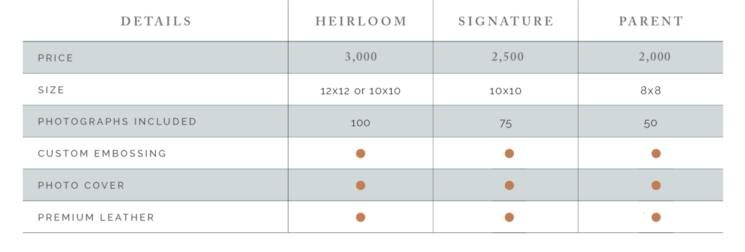The width and height of the screenshot is (745, 252).
Task: Select the Heirloom Photo Cover dot
Action: click(361, 185)
